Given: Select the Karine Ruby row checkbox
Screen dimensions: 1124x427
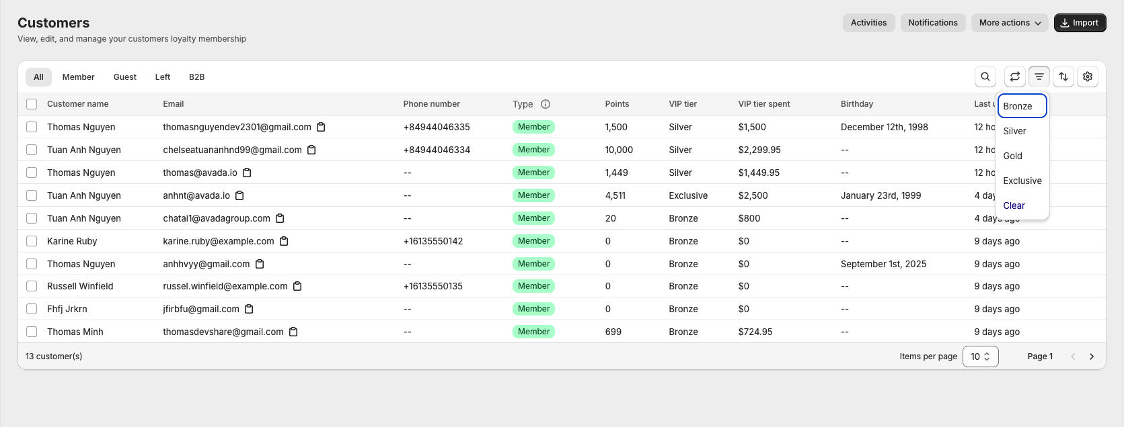Looking at the screenshot, I should click(x=32, y=241).
